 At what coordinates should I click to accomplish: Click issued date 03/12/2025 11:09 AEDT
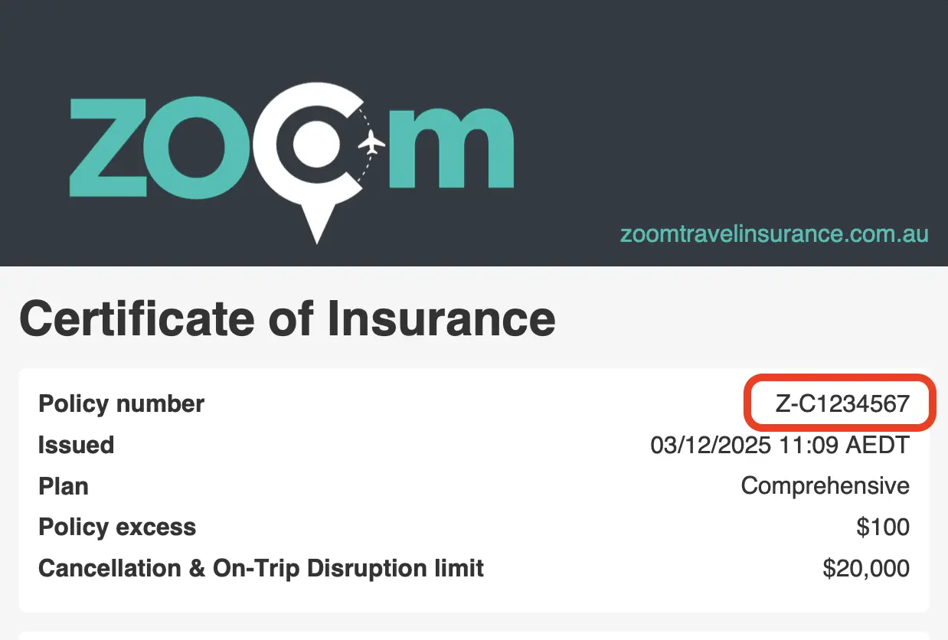pos(780,445)
